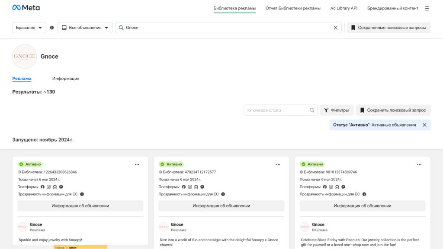Open three-dot menu for ad 1226433208626846

click(137, 164)
